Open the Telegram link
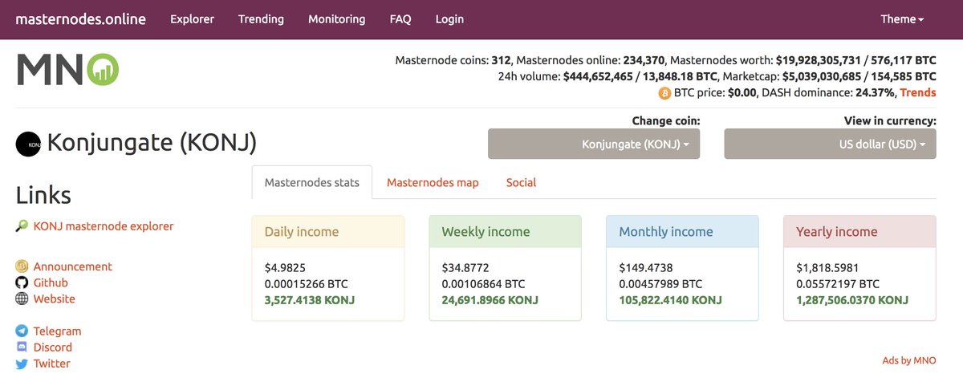 (x=58, y=331)
